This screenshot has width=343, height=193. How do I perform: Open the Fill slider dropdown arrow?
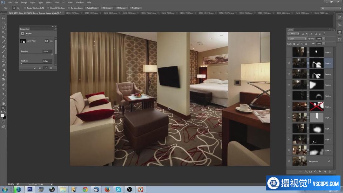pos(324,44)
